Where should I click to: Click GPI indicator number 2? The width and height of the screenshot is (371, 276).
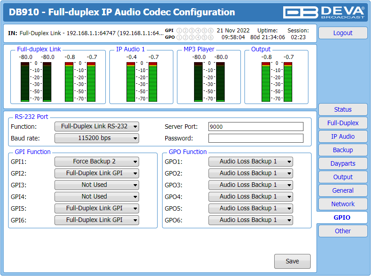point(185,31)
